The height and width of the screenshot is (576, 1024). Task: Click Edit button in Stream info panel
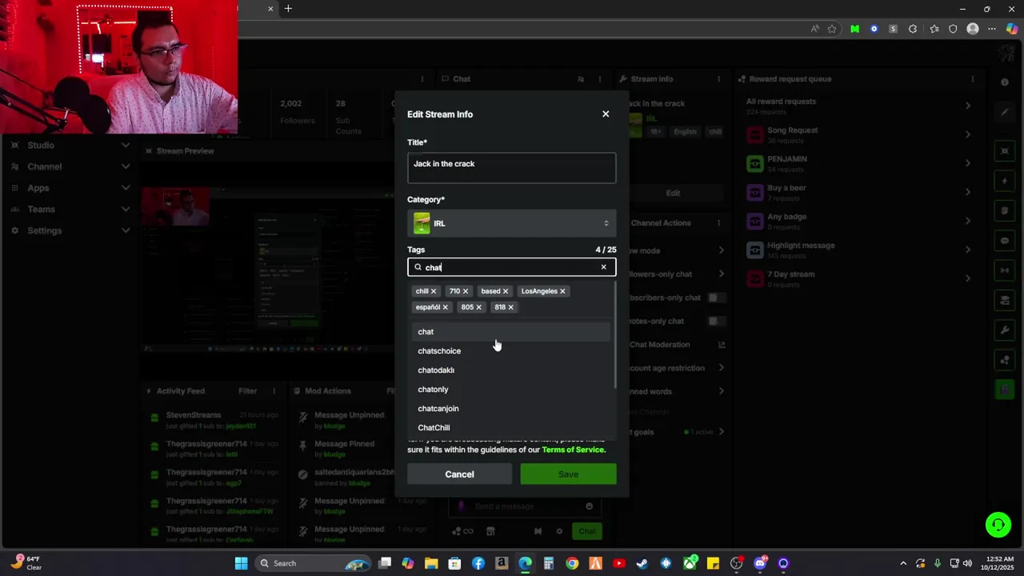(674, 193)
